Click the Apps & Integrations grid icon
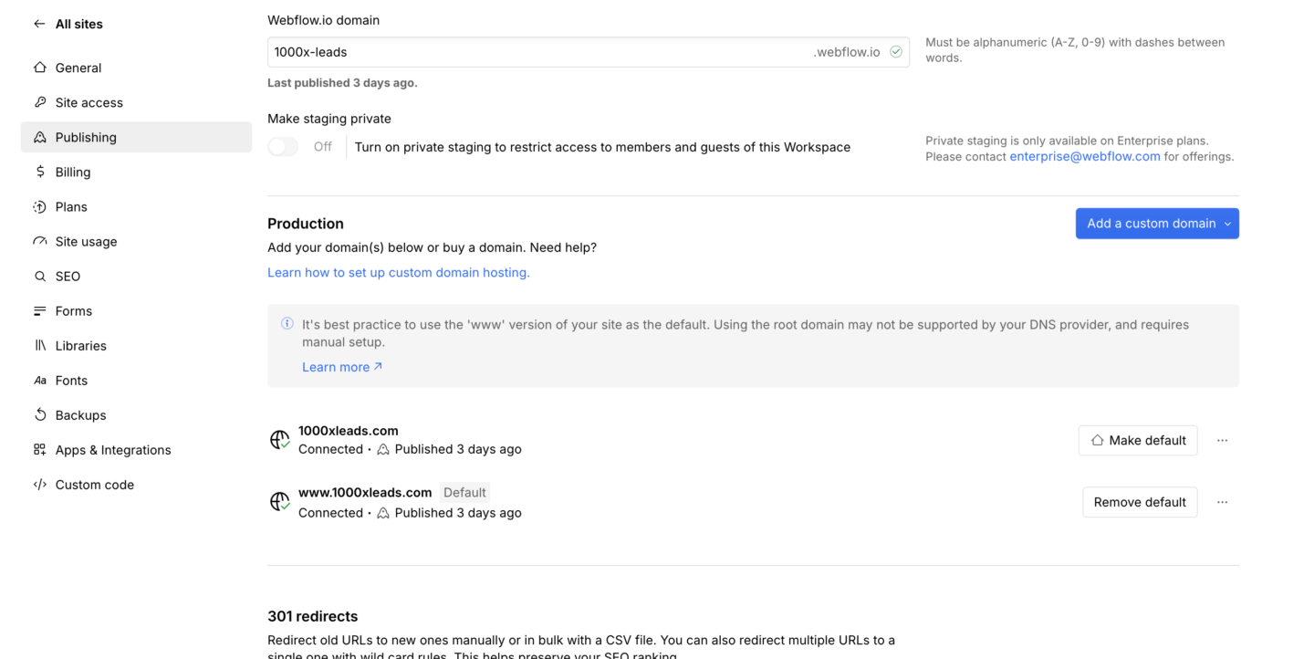Screen dimensions: 1314x659 [39, 449]
